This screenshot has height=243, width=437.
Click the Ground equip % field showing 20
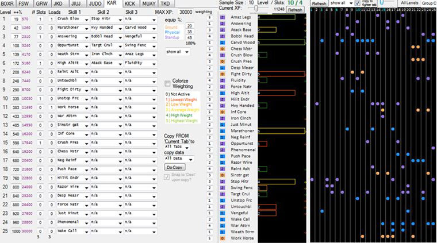coord(190,26)
